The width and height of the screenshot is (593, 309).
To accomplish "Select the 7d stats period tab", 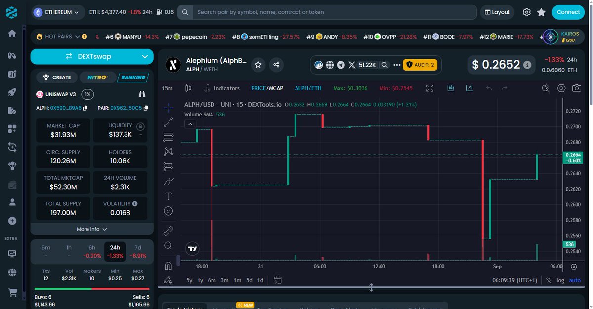I will click(138, 252).
